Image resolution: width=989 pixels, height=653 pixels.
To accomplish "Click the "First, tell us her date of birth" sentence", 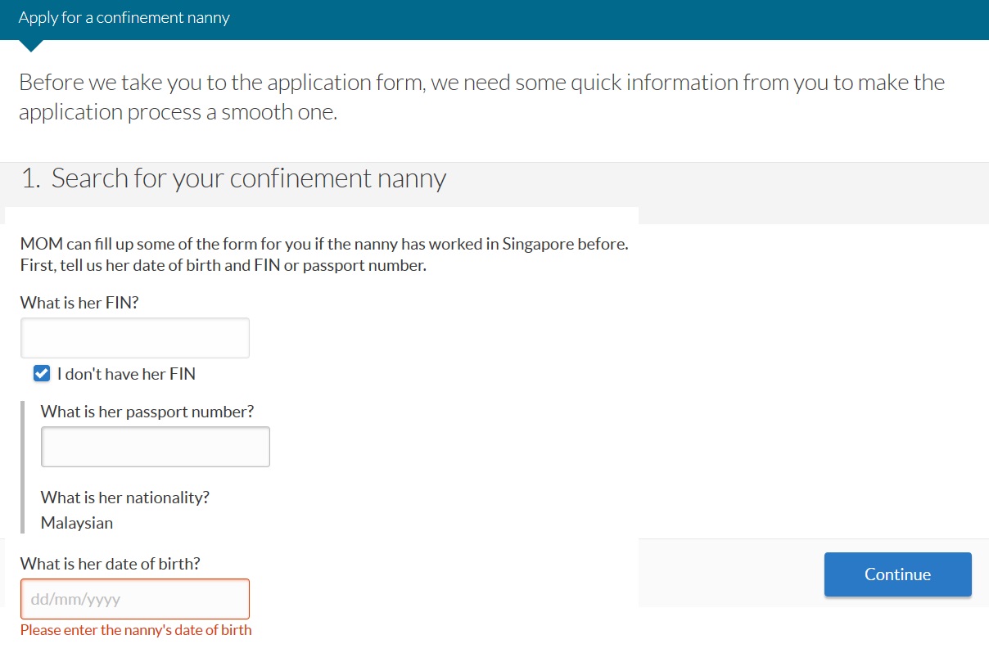I will click(223, 266).
